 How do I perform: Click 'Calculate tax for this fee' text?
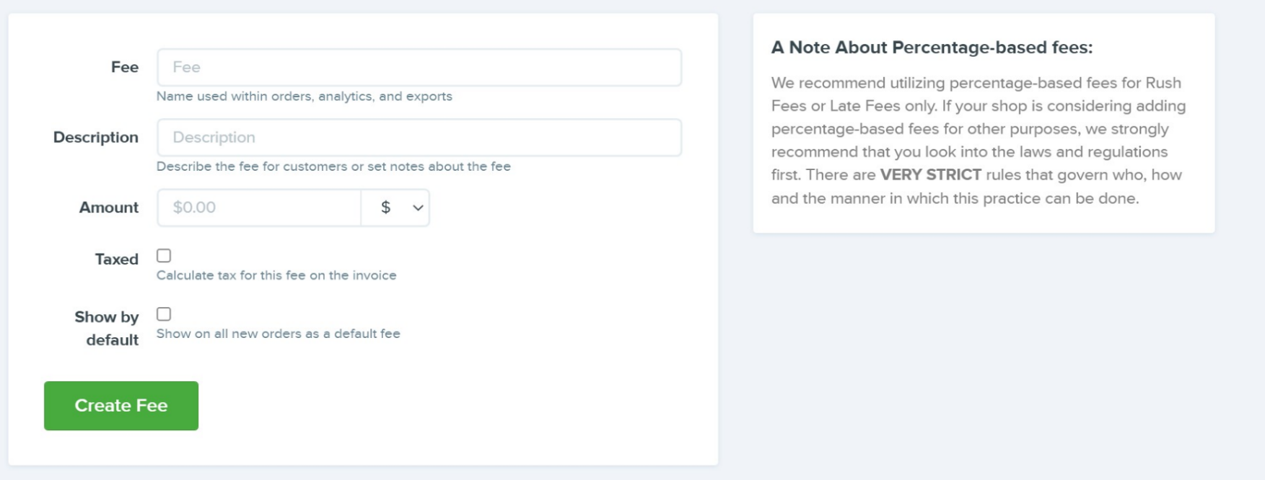point(276,275)
